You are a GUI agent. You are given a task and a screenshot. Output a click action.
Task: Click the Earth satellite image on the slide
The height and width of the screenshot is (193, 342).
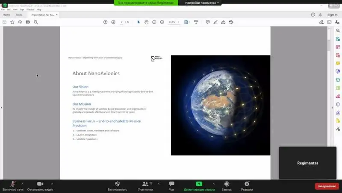221,105
